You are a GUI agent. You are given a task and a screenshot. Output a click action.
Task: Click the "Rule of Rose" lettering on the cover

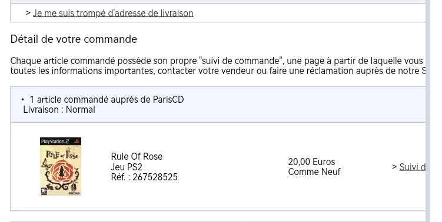pos(62,154)
